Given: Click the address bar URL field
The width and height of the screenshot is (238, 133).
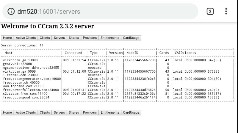Looking at the screenshot, I should coord(104,12).
